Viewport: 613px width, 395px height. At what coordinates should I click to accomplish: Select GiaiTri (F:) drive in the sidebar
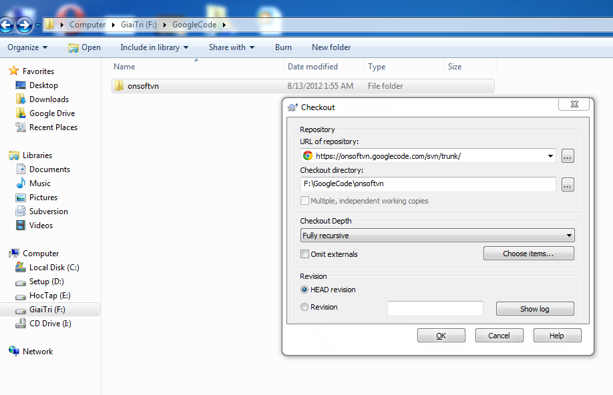[47, 310]
